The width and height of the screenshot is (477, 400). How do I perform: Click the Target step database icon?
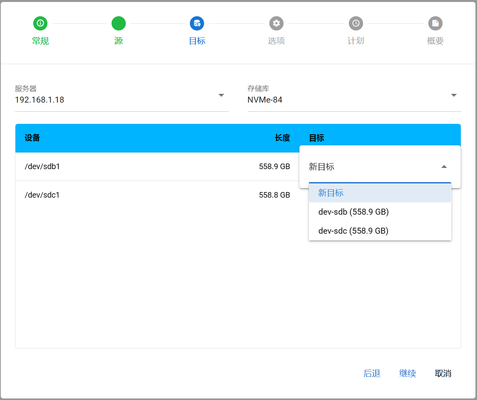click(197, 23)
